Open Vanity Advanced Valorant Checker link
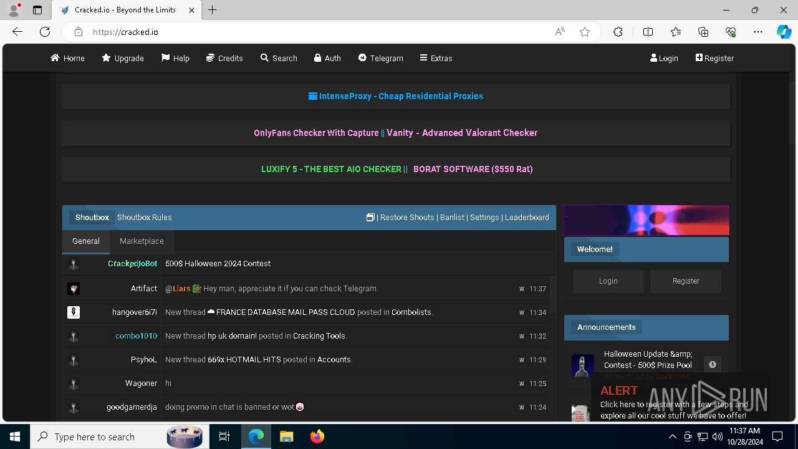The height and width of the screenshot is (449, 798). click(x=462, y=133)
